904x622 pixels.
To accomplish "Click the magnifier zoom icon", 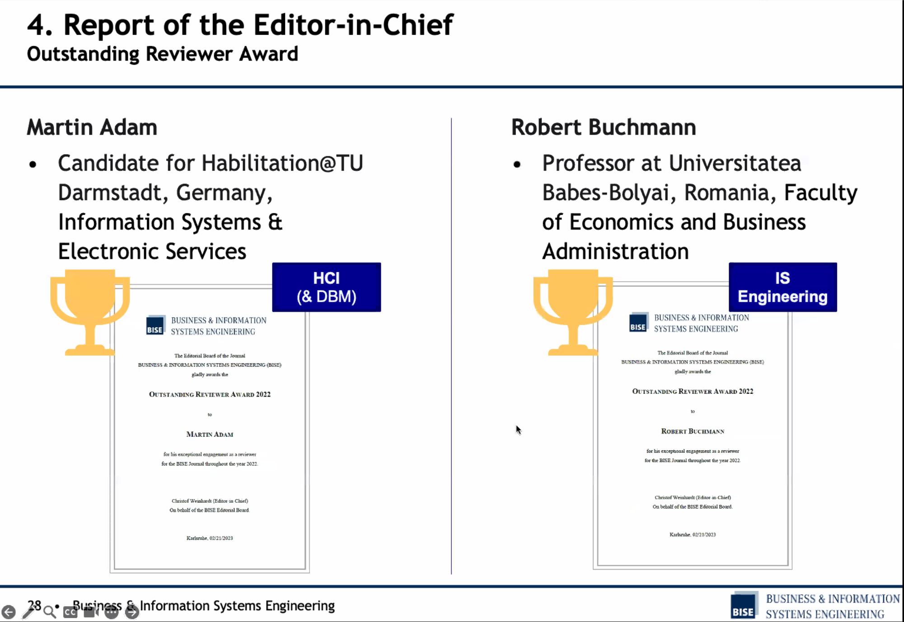I will tap(50, 612).
